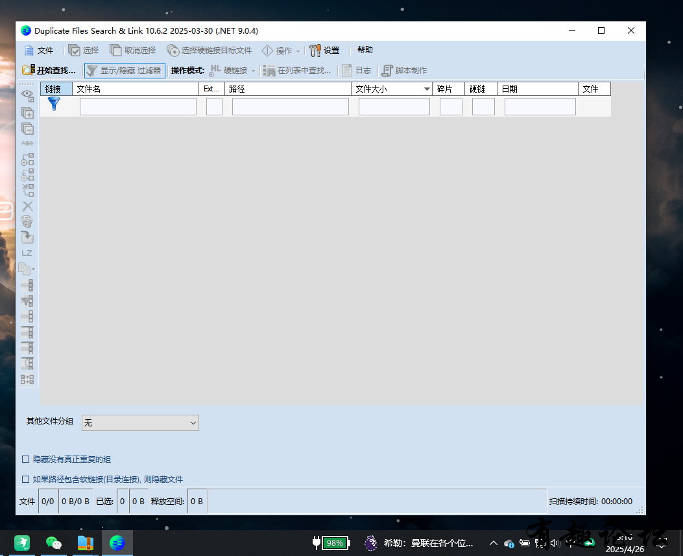The height and width of the screenshot is (556, 683).
Task: Sort by the 路径 column header
Action: tap(288, 89)
